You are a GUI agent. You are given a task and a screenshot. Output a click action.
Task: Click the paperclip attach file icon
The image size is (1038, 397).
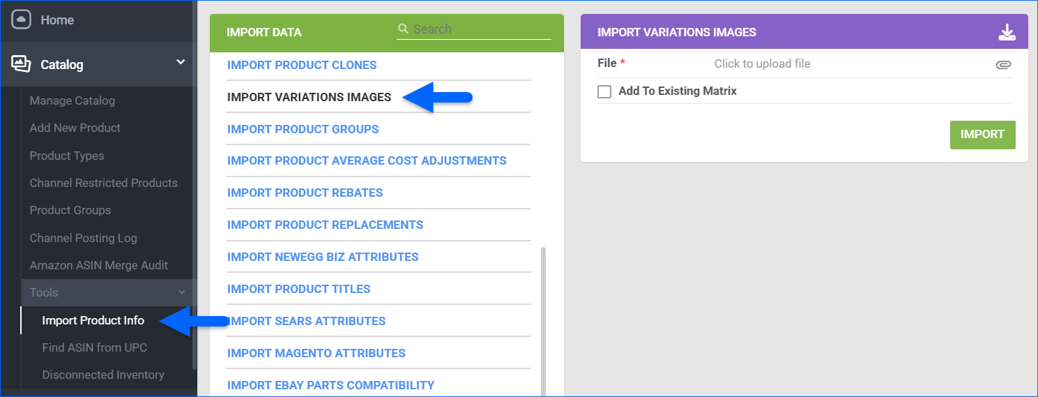1002,64
